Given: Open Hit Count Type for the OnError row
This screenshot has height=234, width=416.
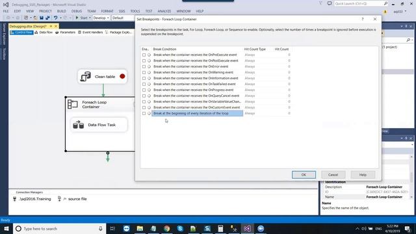Looking at the screenshot, I should tap(250, 66).
